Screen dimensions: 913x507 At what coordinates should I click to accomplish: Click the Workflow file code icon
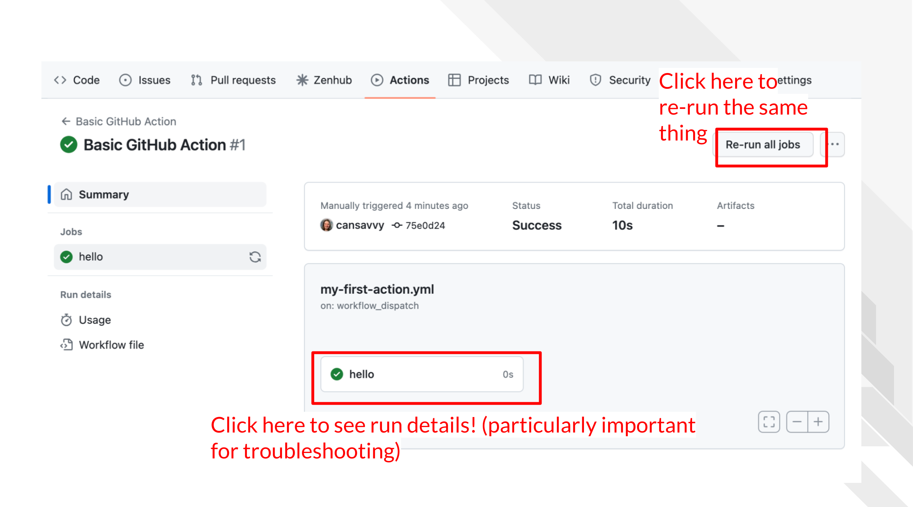click(66, 345)
